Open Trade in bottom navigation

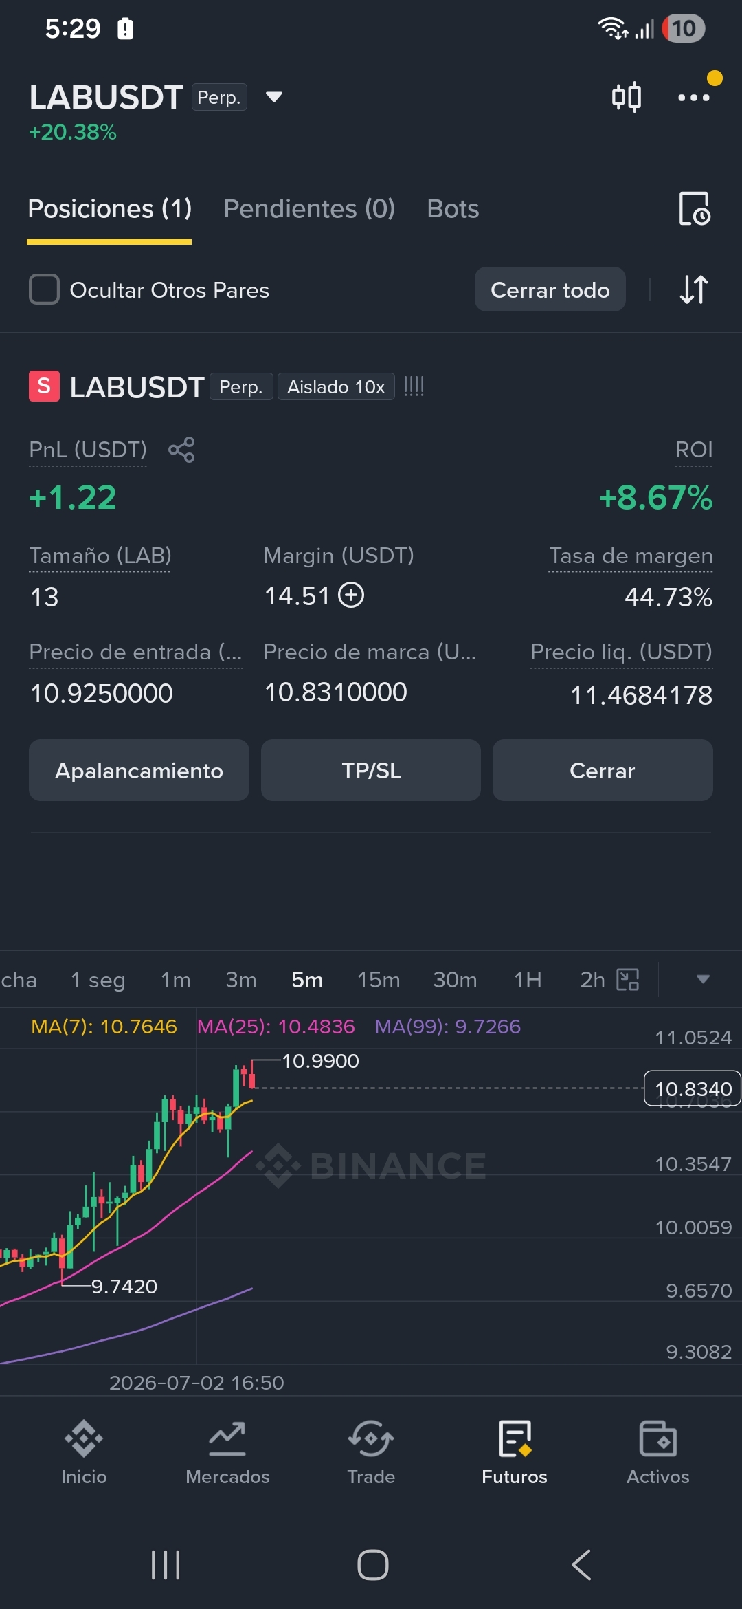click(371, 1453)
